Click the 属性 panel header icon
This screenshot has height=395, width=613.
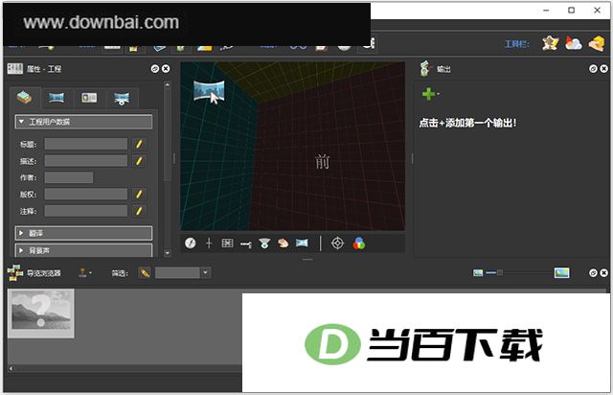[15, 68]
